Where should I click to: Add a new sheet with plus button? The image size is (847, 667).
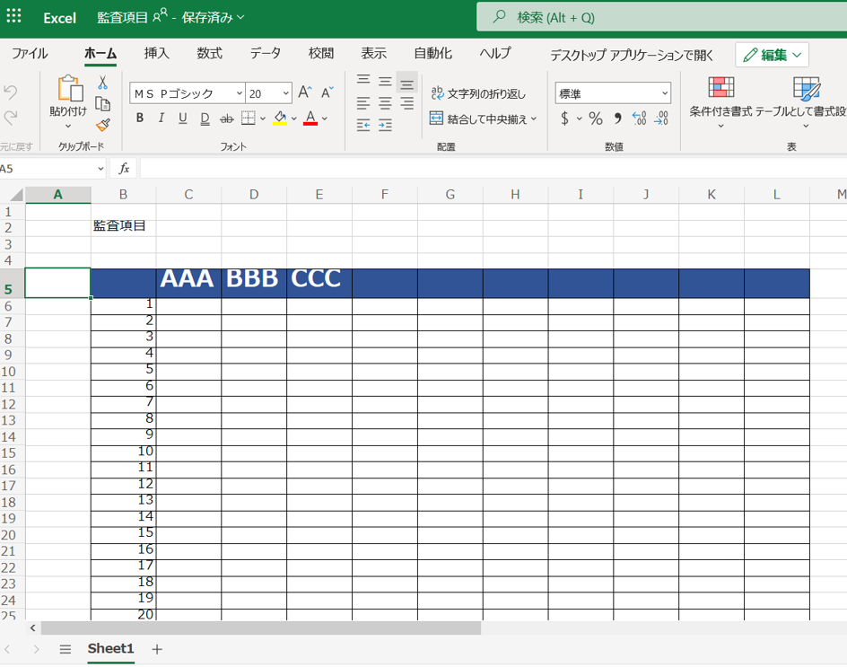[x=157, y=649]
